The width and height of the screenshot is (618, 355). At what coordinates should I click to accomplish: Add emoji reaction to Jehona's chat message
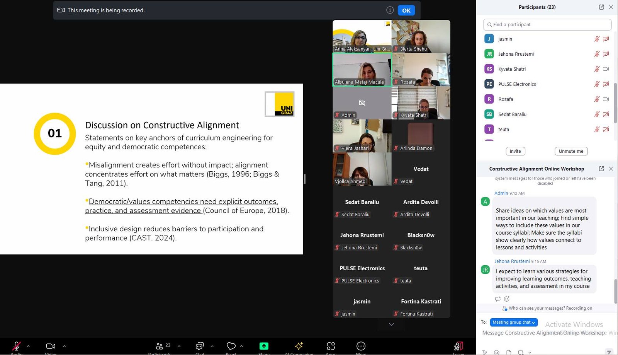507,299
